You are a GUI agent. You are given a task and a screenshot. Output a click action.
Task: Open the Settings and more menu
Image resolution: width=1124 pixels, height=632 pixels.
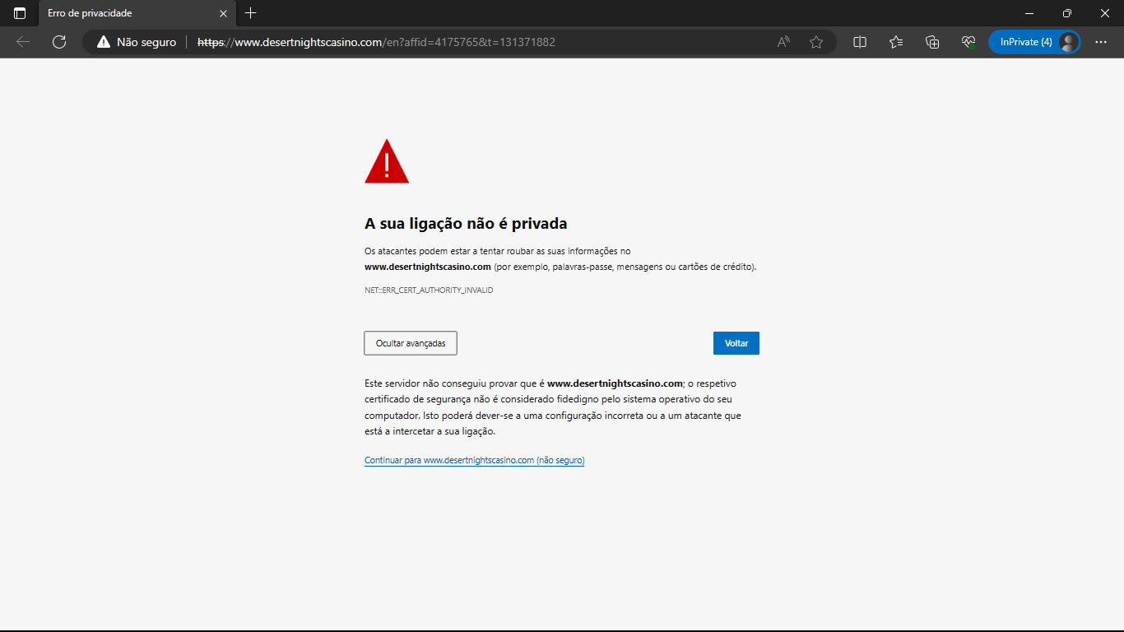coord(1101,42)
